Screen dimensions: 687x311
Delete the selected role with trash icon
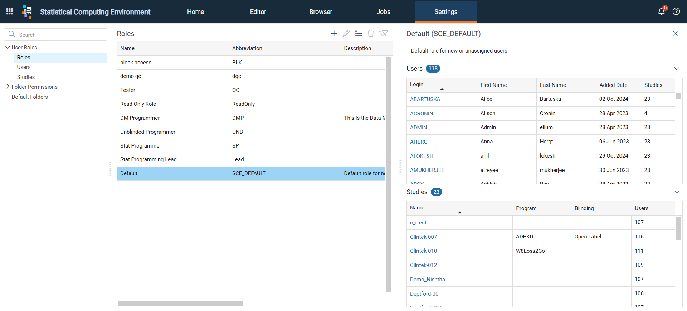371,33
